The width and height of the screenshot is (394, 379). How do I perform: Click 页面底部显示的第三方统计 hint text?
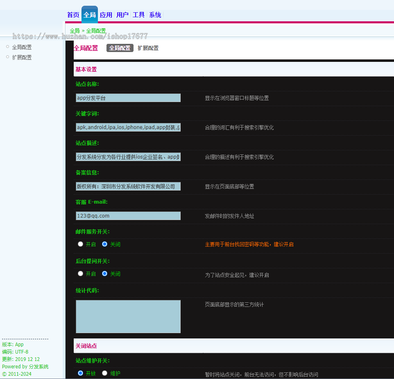click(x=234, y=304)
